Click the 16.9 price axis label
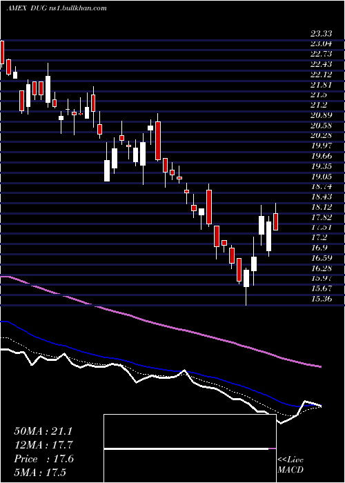Image resolution: width=345 pixels, height=483 pixels. [319, 248]
